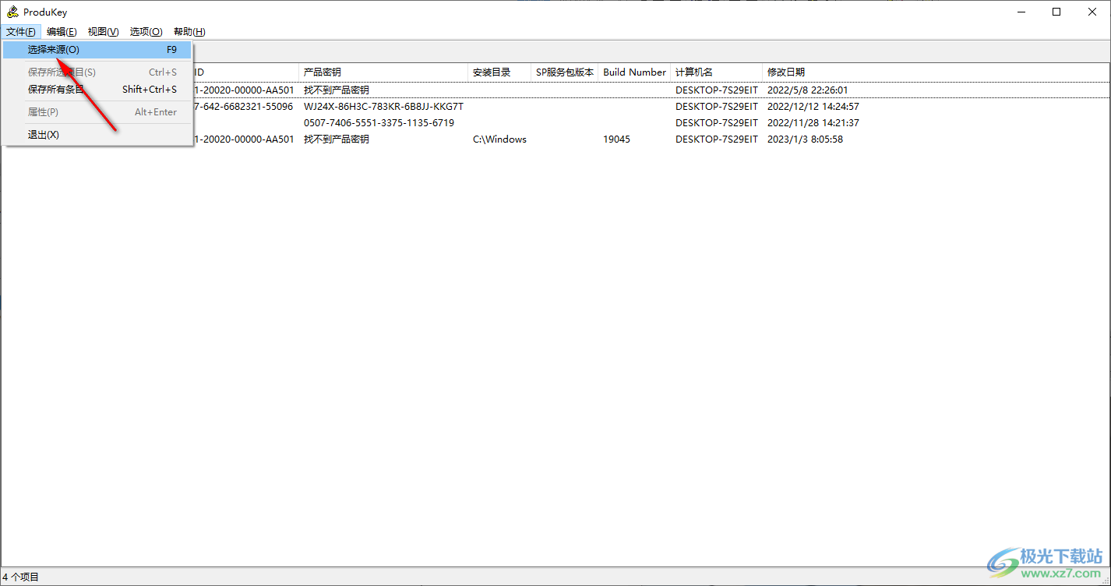The image size is (1111, 586).
Task: Sort by the 计算机名 column header
Action: 717,72
